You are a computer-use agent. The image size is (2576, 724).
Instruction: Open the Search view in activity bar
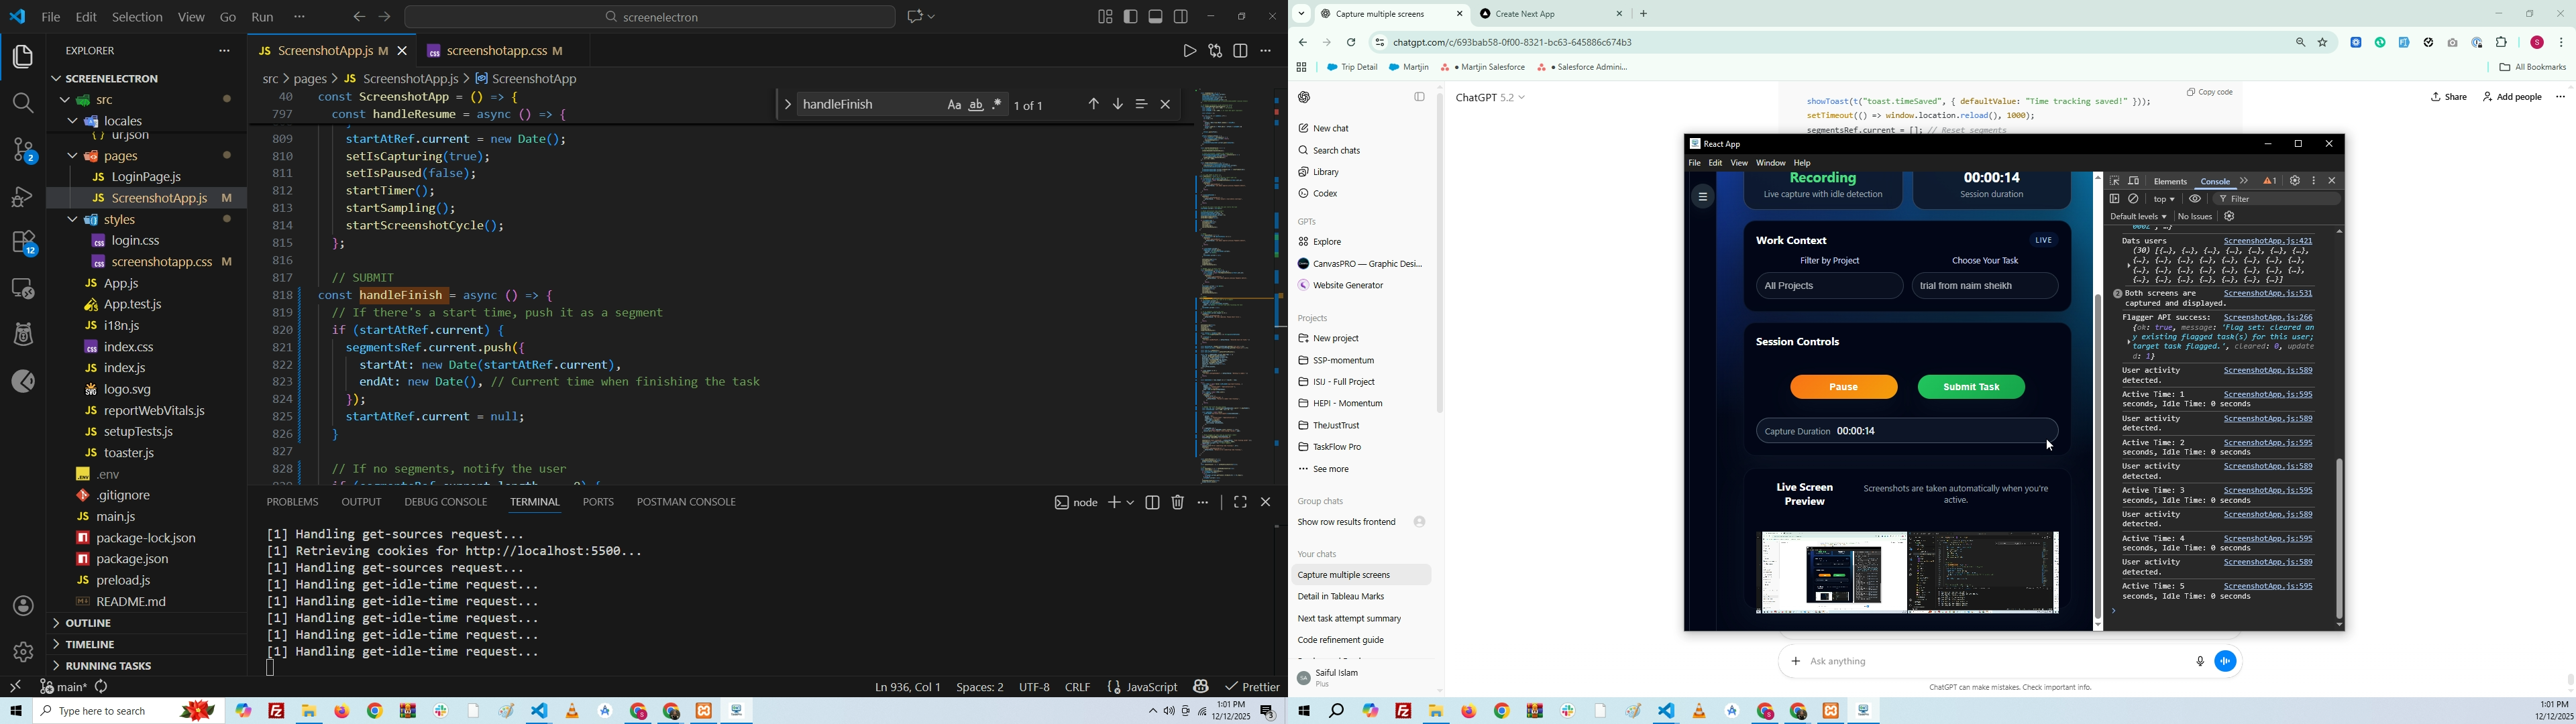(x=22, y=103)
